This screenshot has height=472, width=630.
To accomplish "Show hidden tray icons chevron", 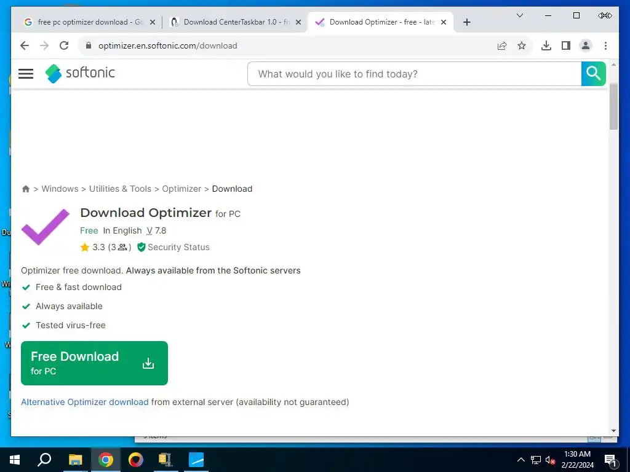I will point(520,460).
